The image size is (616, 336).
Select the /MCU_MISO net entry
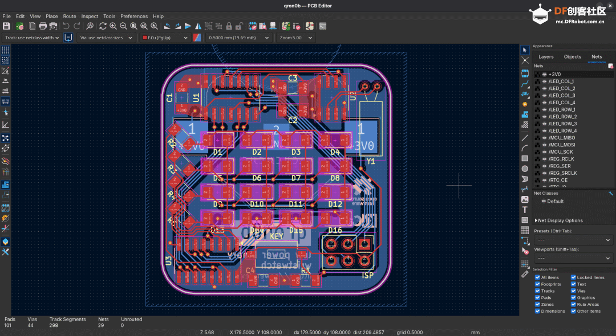[x=562, y=138]
